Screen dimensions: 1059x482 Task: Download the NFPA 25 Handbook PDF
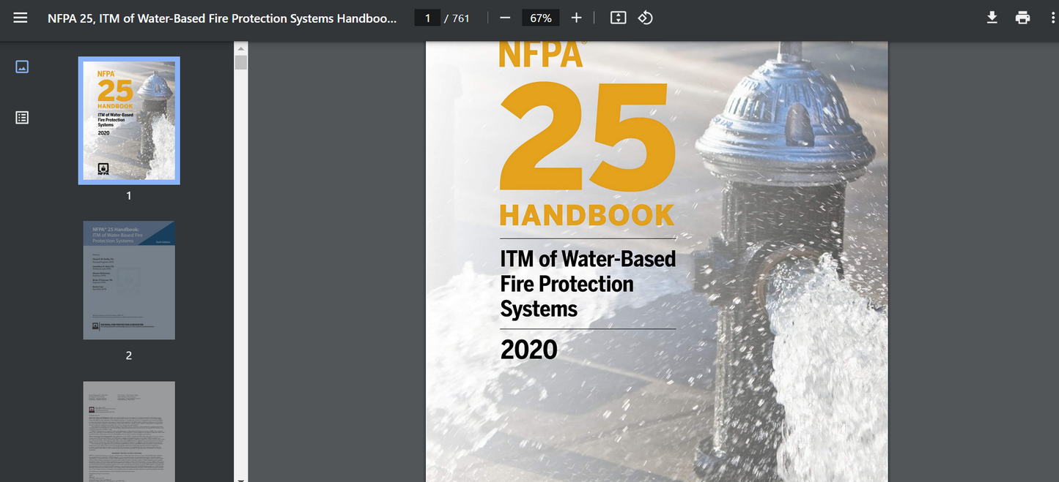click(x=992, y=17)
